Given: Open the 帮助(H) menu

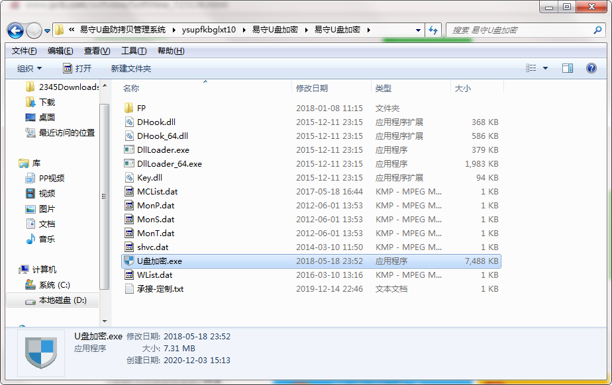Looking at the screenshot, I should [x=171, y=51].
